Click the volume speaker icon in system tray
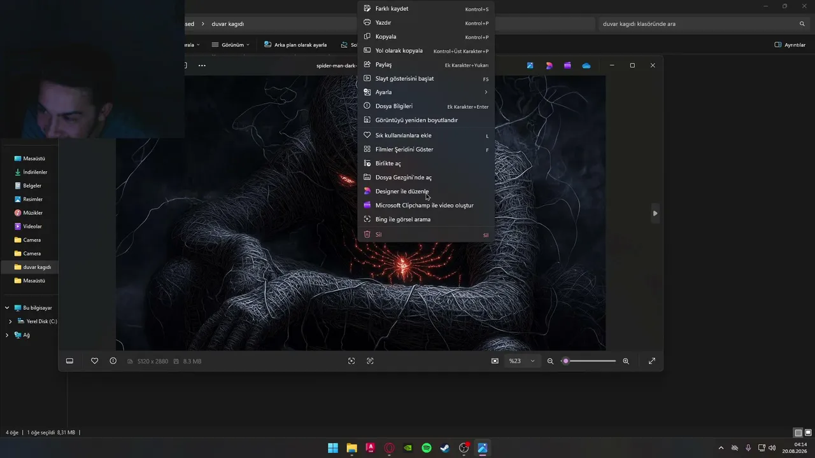The height and width of the screenshot is (458, 815). 772,448
